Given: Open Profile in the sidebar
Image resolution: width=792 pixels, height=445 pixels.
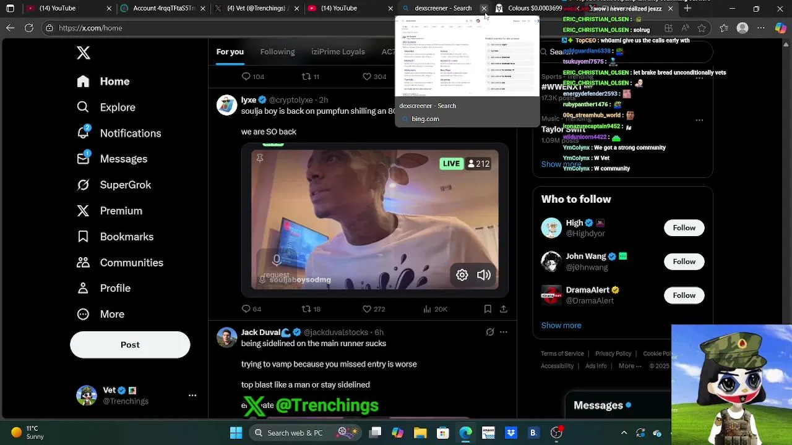Looking at the screenshot, I should click(104, 288).
